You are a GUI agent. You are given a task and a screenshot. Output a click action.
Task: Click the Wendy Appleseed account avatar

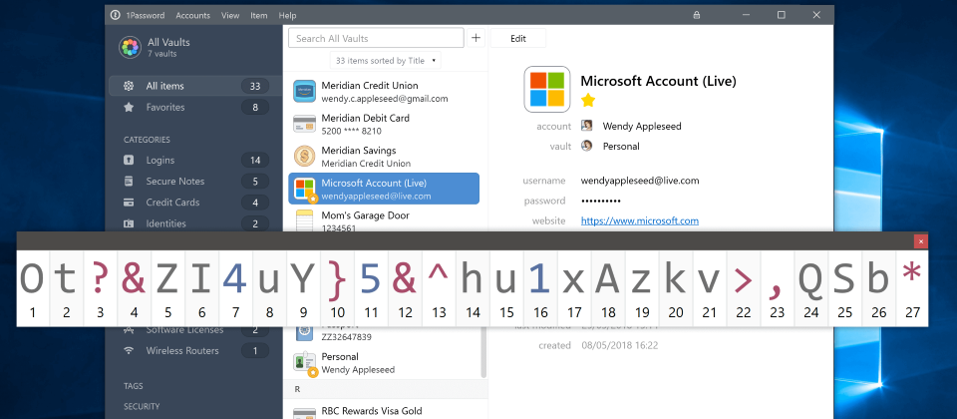(586, 126)
